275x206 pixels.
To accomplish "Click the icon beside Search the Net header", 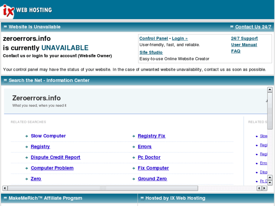I will [x=5, y=81].
